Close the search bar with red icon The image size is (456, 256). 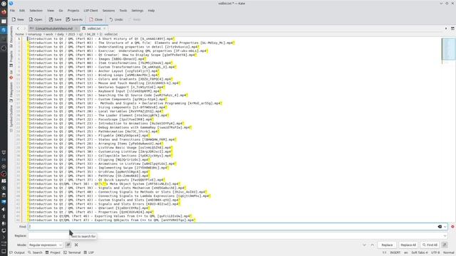click(452, 227)
